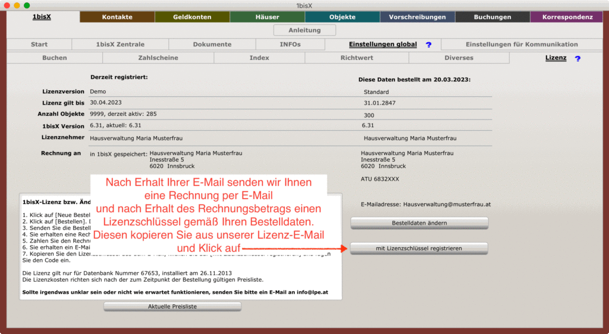This screenshot has width=609, height=334.
Task: Open the Zahlscheine settings tab
Action: tap(158, 58)
